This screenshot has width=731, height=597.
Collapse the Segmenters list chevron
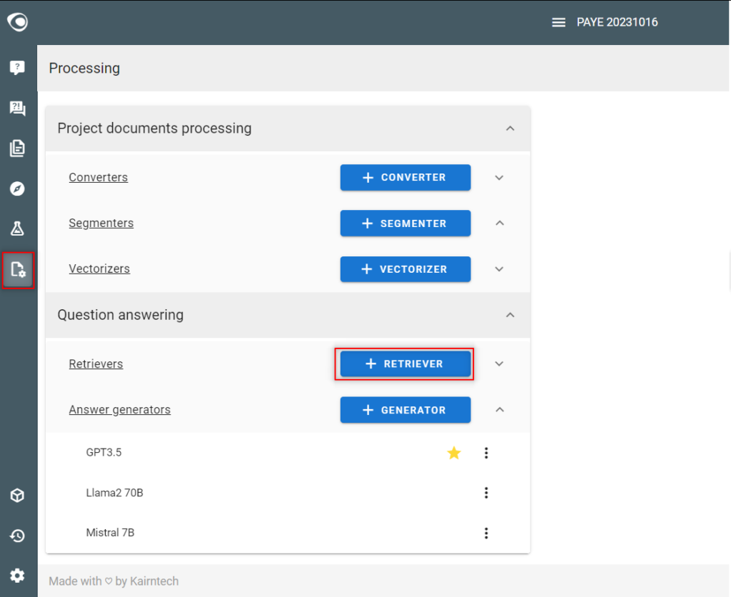499,224
